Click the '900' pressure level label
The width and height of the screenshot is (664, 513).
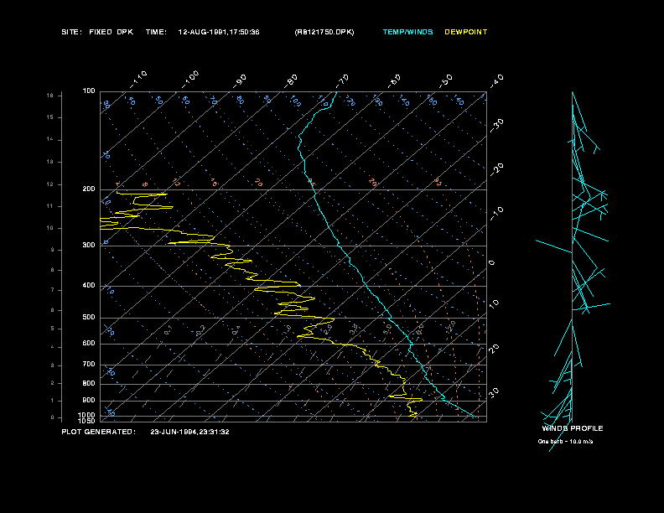(x=89, y=401)
